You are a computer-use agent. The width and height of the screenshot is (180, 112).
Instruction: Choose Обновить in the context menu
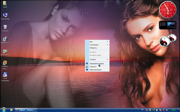point(97,48)
